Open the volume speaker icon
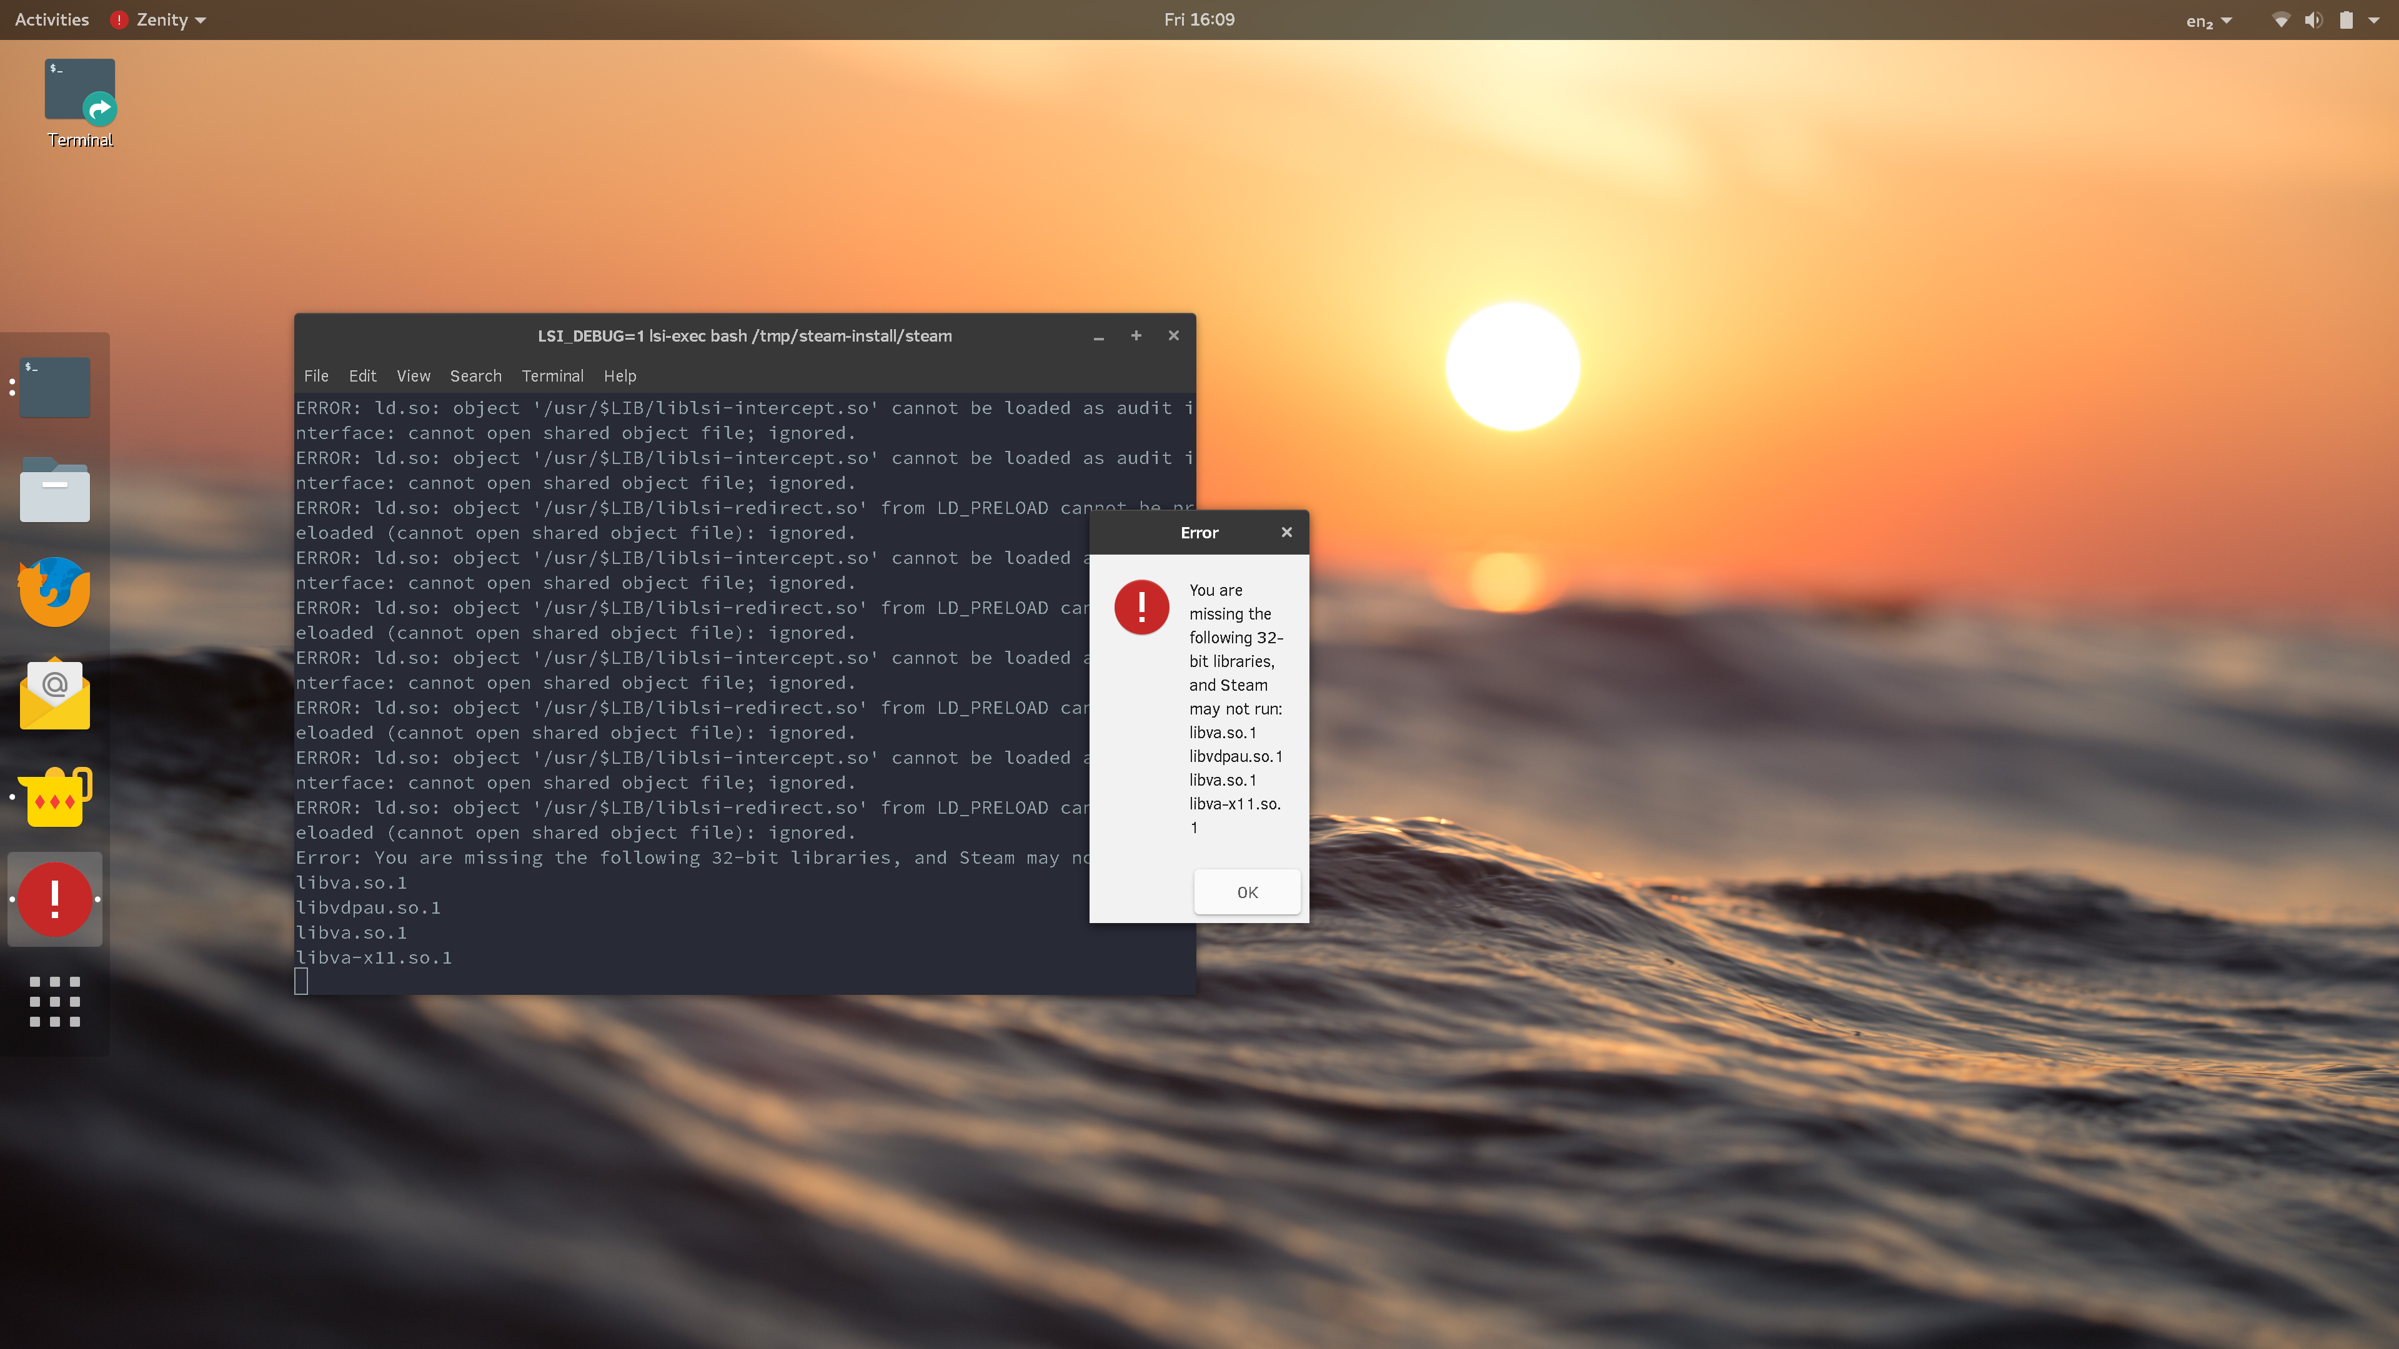The image size is (2399, 1349). tap(2313, 19)
